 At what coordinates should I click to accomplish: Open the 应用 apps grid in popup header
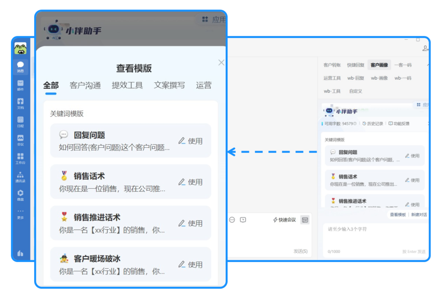pyautogui.click(x=214, y=19)
